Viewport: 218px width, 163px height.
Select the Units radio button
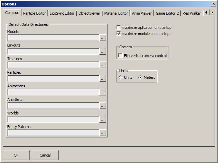pos(121,77)
